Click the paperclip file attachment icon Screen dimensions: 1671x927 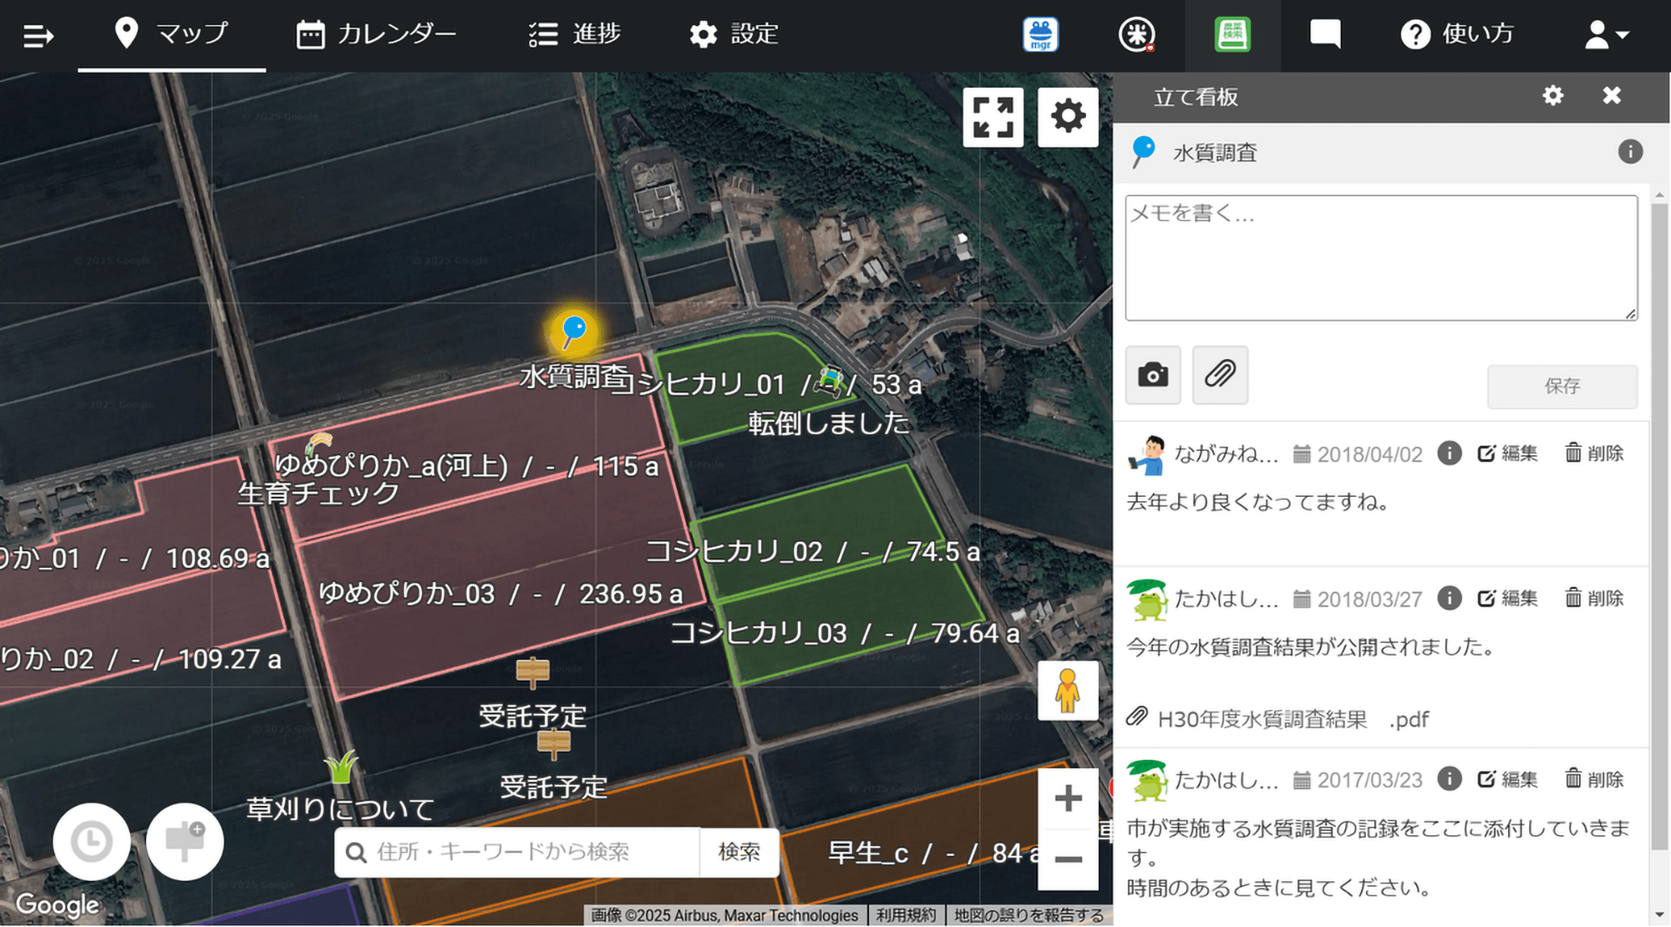[1220, 375]
